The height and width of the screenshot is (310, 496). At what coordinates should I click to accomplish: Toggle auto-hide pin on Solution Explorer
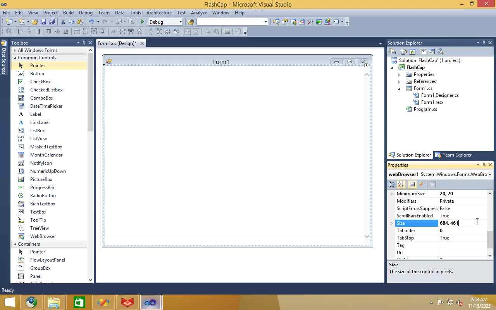(484, 43)
